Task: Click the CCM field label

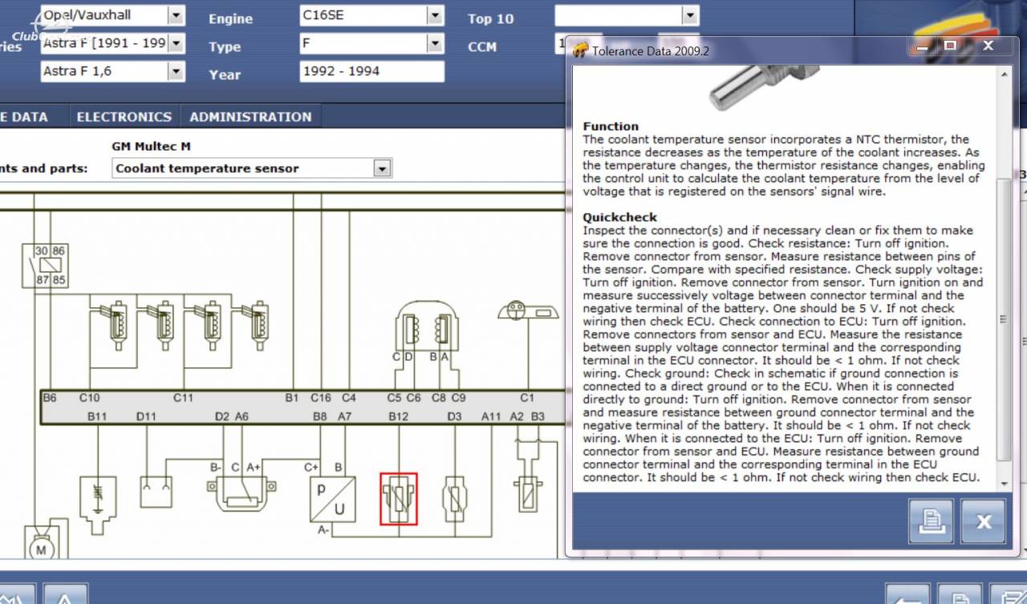Action: tap(482, 47)
